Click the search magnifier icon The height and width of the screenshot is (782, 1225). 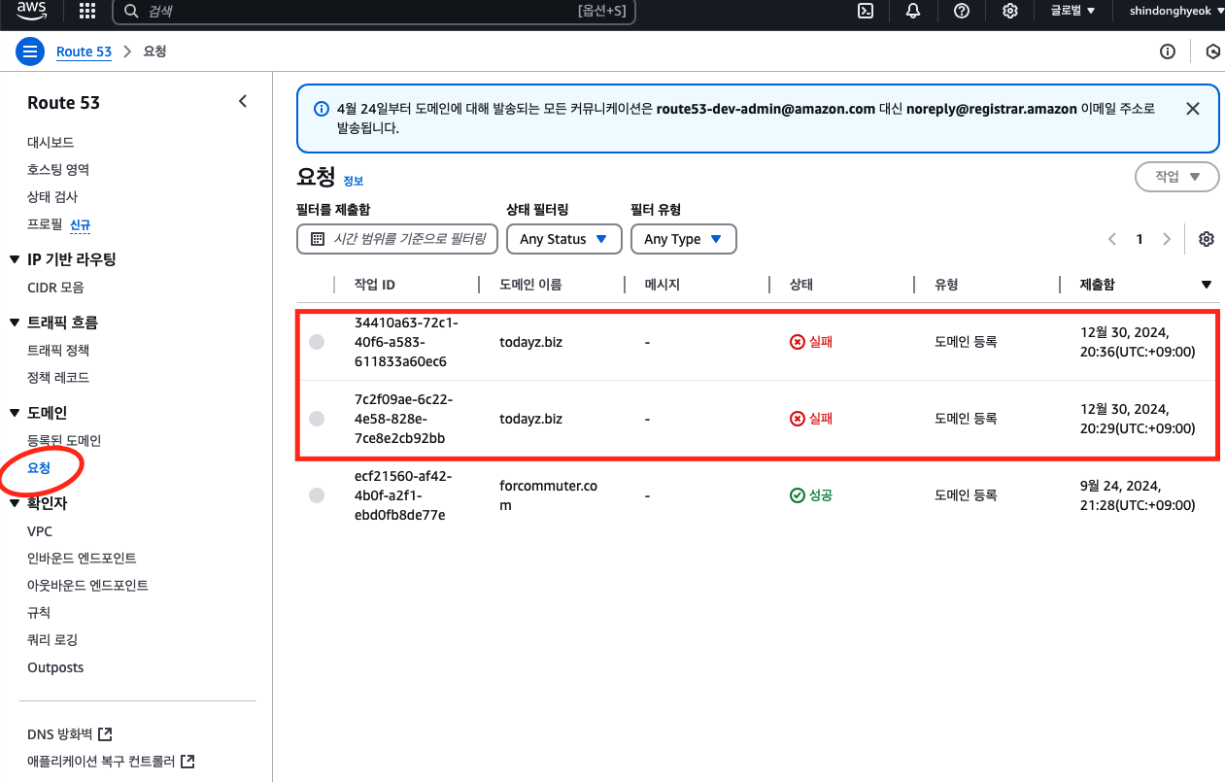pyautogui.click(x=132, y=11)
